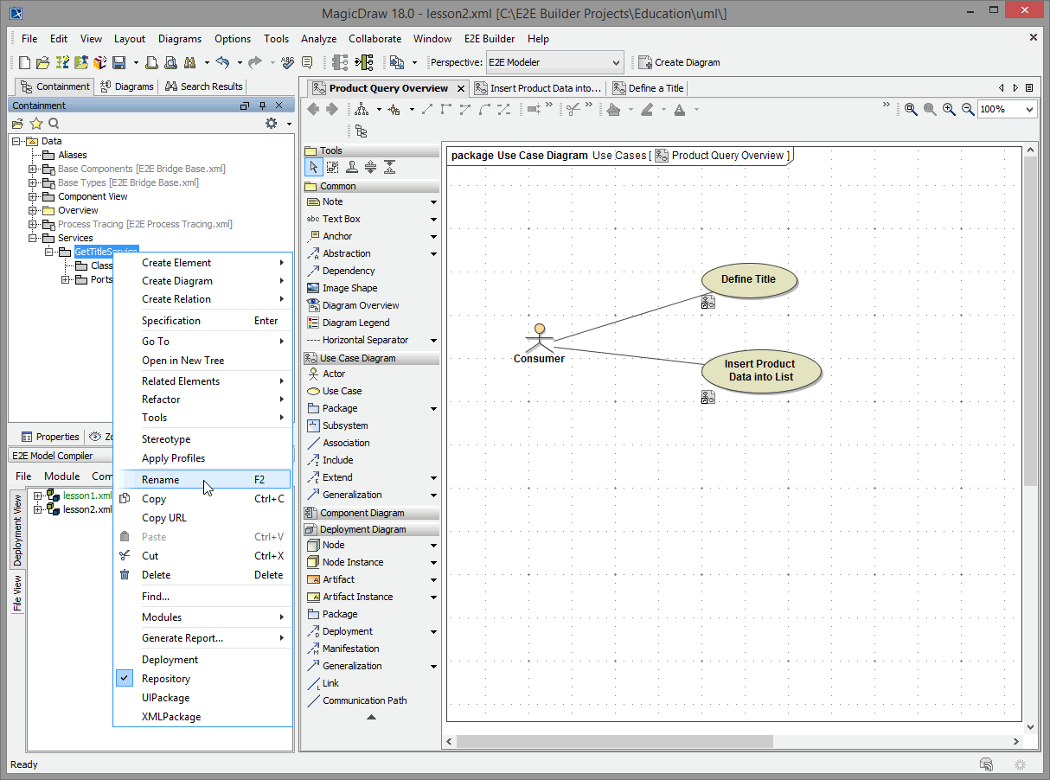Enable the Deployment option in context menu

coord(170,660)
